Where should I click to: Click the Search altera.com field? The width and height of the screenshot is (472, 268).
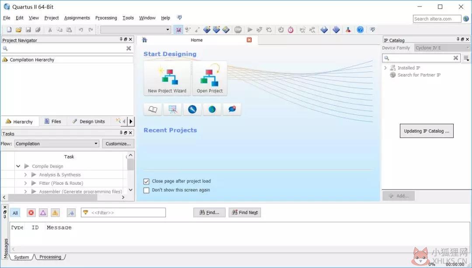(x=437, y=19)
